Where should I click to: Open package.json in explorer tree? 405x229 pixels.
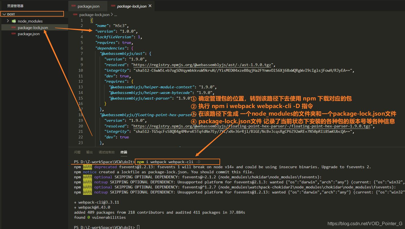(28, 34)
